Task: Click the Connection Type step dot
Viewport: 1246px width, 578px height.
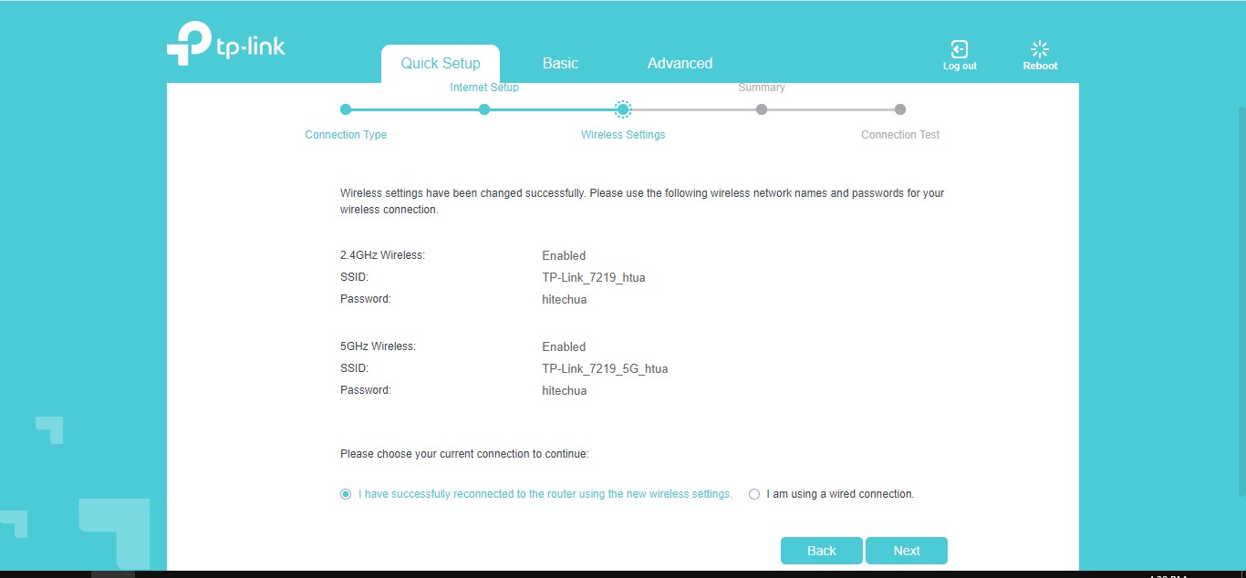Action: (346, 109)
